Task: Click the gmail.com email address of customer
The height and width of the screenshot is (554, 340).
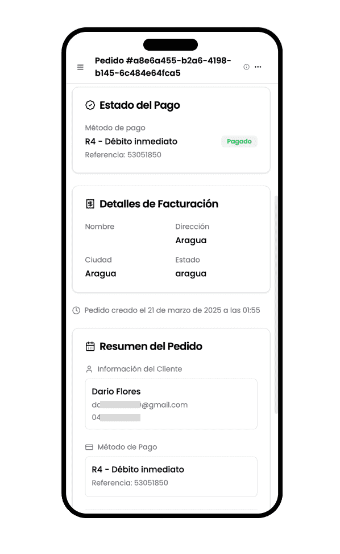Action: click(140, 405)
